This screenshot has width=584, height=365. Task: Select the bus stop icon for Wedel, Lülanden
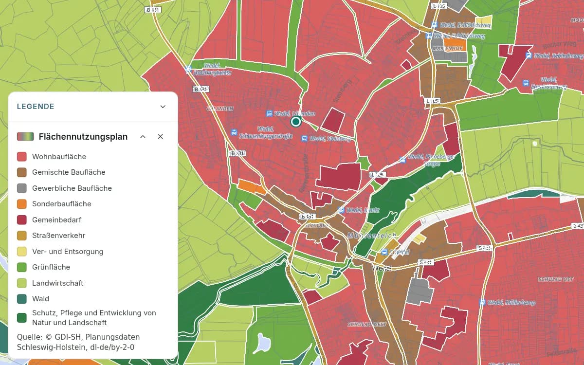coord(269,113)
